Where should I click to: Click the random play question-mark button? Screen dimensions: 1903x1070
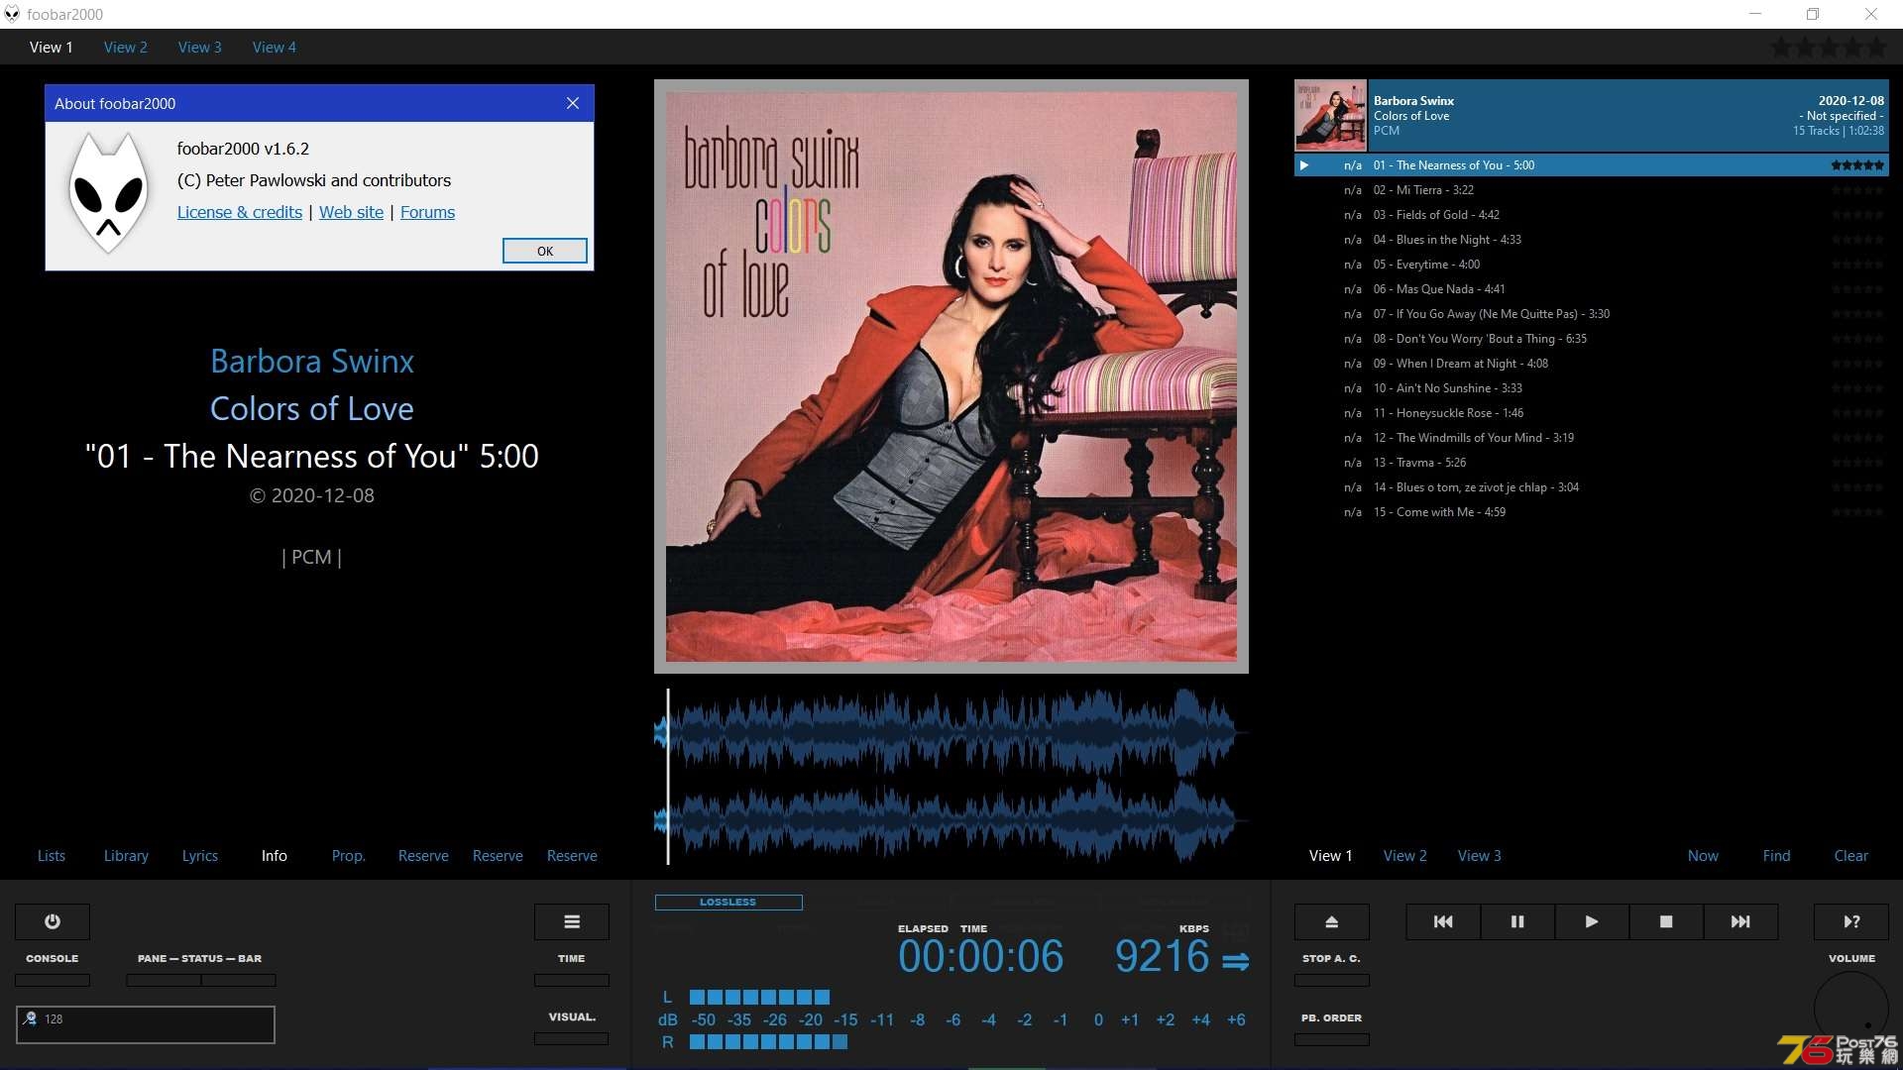tap(1851, 921)
